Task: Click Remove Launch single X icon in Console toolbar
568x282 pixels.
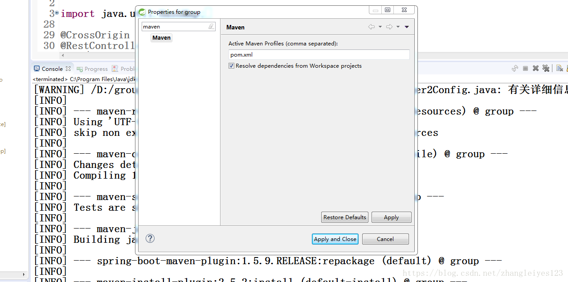Action: point(535,68)
